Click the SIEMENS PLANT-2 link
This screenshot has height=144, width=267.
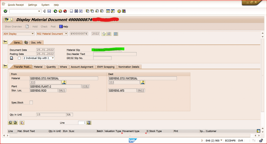40,86
